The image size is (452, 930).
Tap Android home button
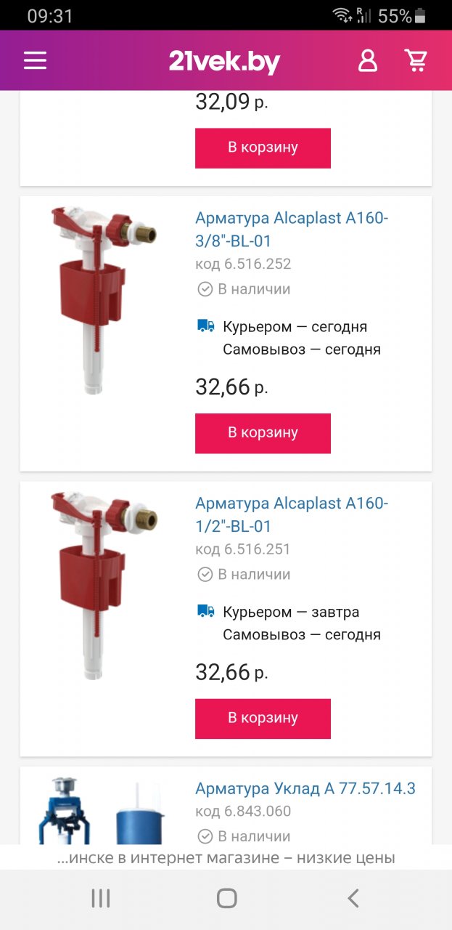click(x=226, y=899)
